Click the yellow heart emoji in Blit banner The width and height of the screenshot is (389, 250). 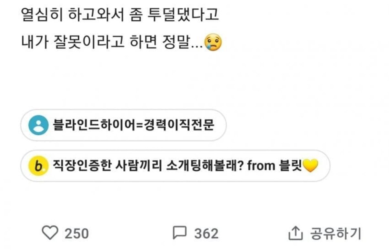[311, 166]
